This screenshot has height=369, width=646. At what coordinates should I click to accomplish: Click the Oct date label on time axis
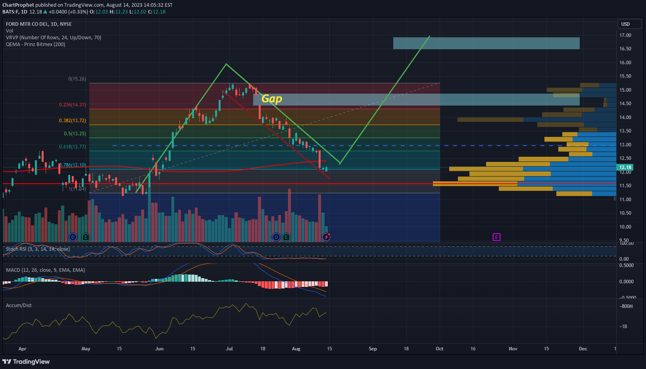pyautogui.click(x=440, y=349)
